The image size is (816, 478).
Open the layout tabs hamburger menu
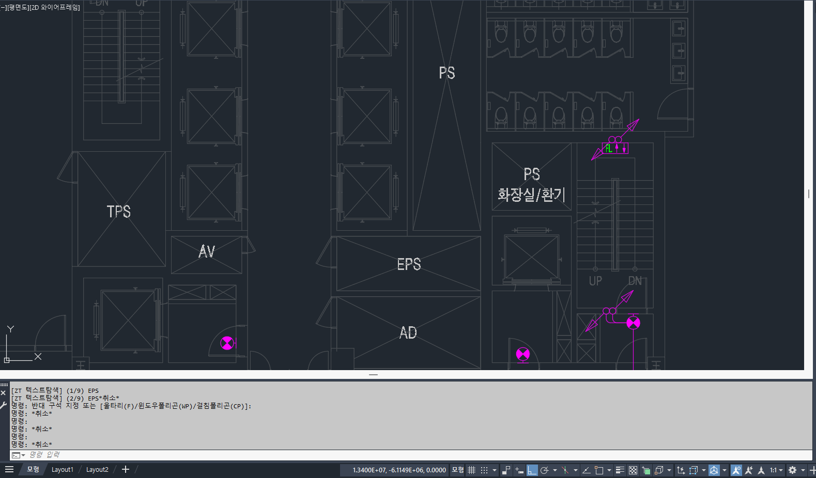click(x=9, y=469)
